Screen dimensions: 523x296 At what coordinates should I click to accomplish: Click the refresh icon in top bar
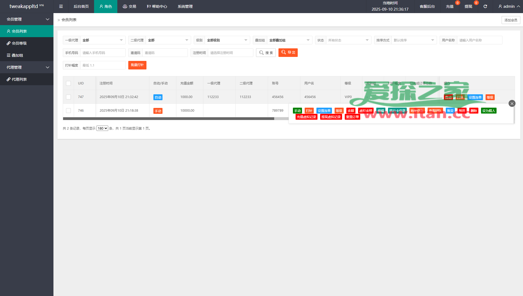point(485,6)
